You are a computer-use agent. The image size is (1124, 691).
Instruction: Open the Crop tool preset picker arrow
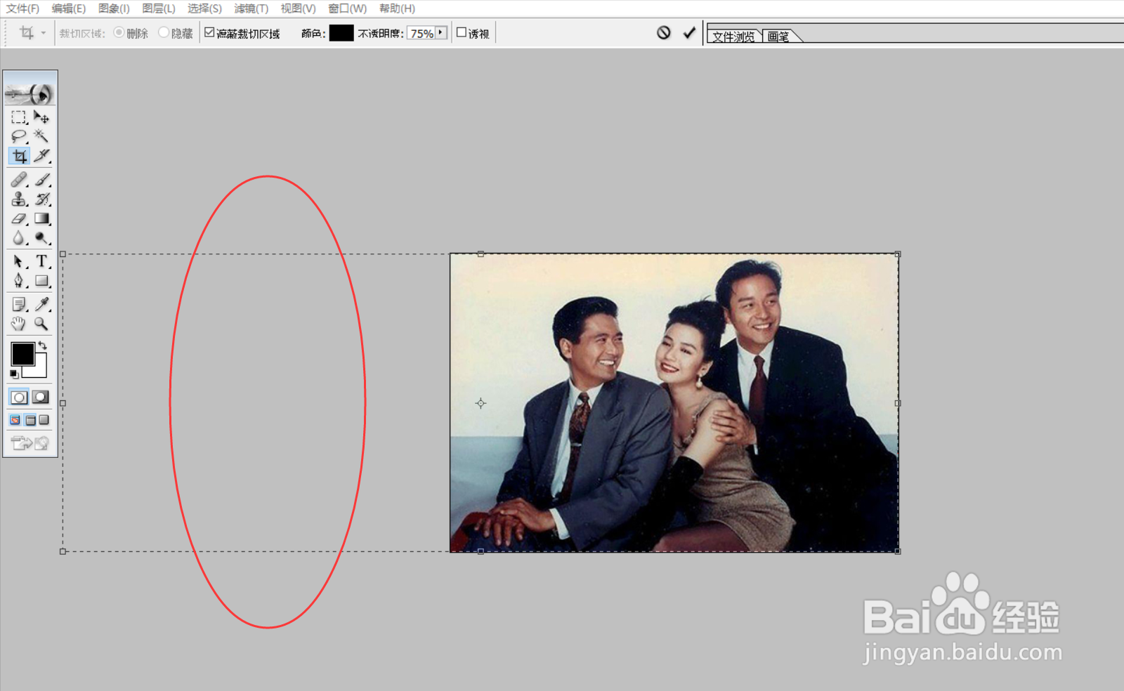[43, 33]
